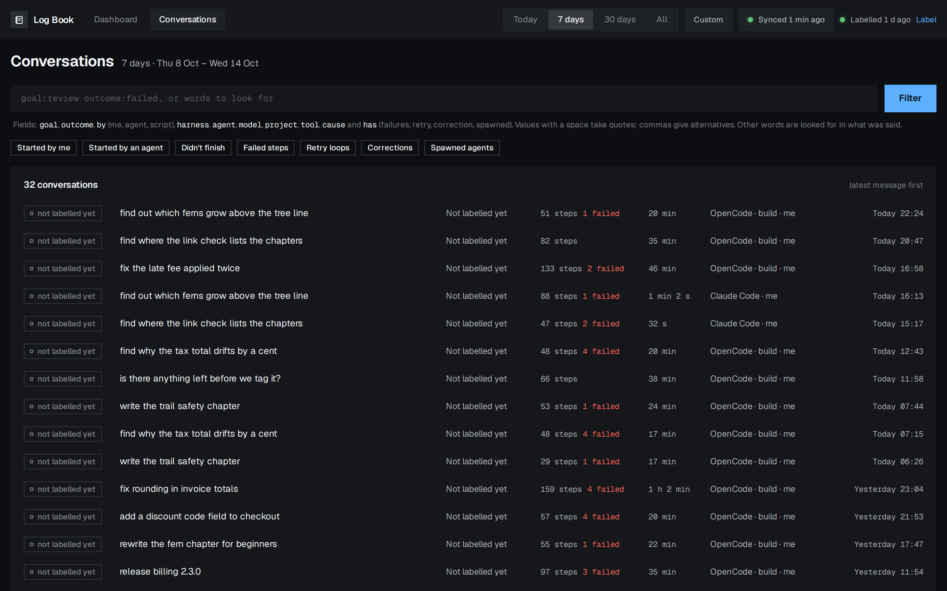Focus the conversation filter input field

[x=444, y=98]
